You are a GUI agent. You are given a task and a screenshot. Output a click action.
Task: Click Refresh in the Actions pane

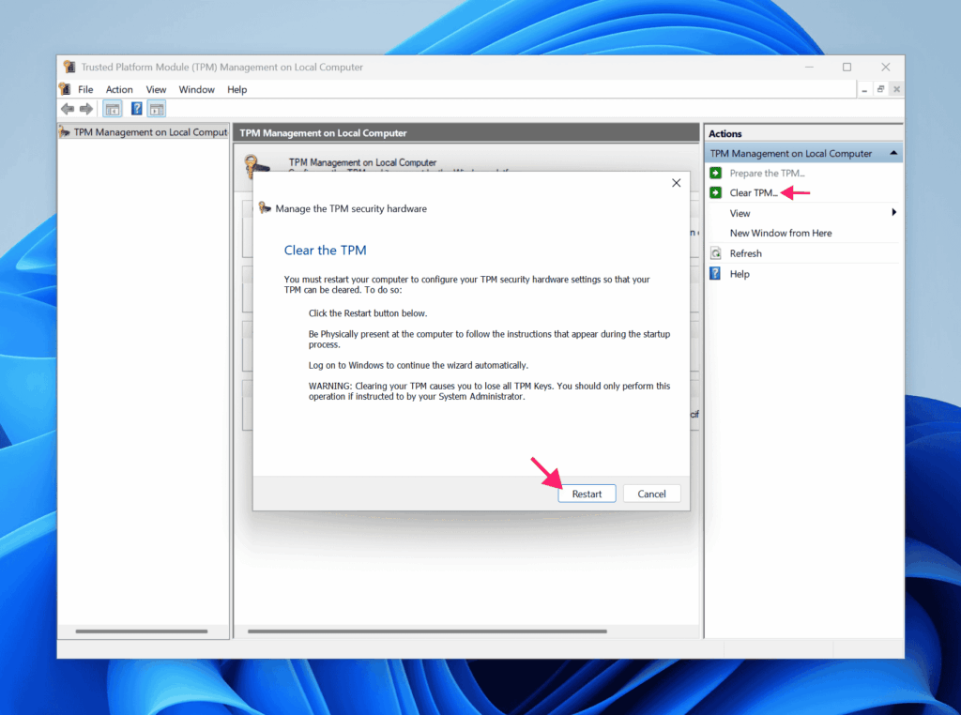tap(746, 253)
